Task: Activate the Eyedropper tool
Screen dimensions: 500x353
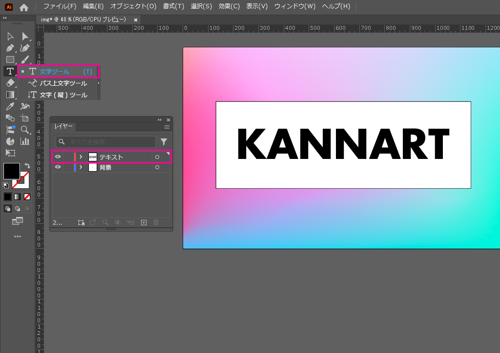Action: 10,106
